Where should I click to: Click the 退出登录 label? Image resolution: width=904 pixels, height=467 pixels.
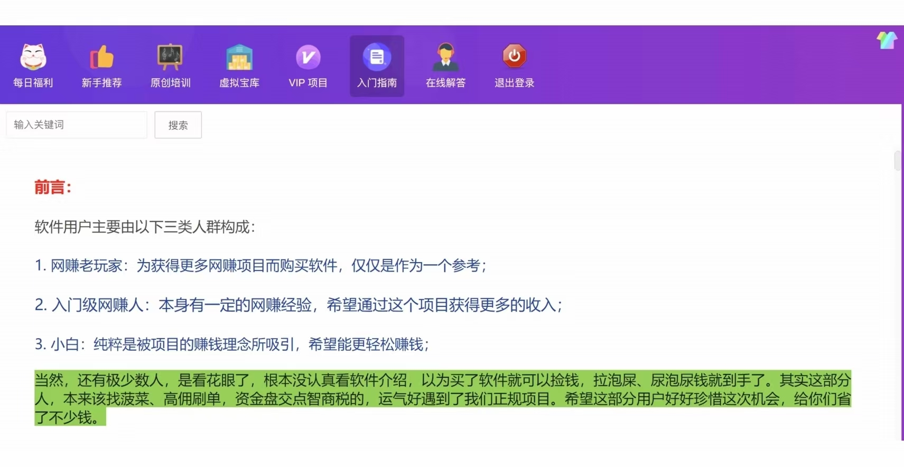point(514,83)
